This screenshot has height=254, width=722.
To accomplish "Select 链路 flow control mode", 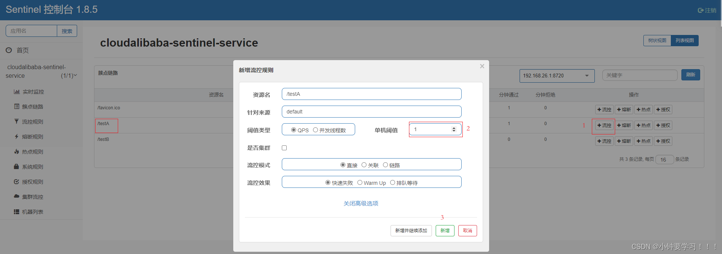I will click(385, 165).
